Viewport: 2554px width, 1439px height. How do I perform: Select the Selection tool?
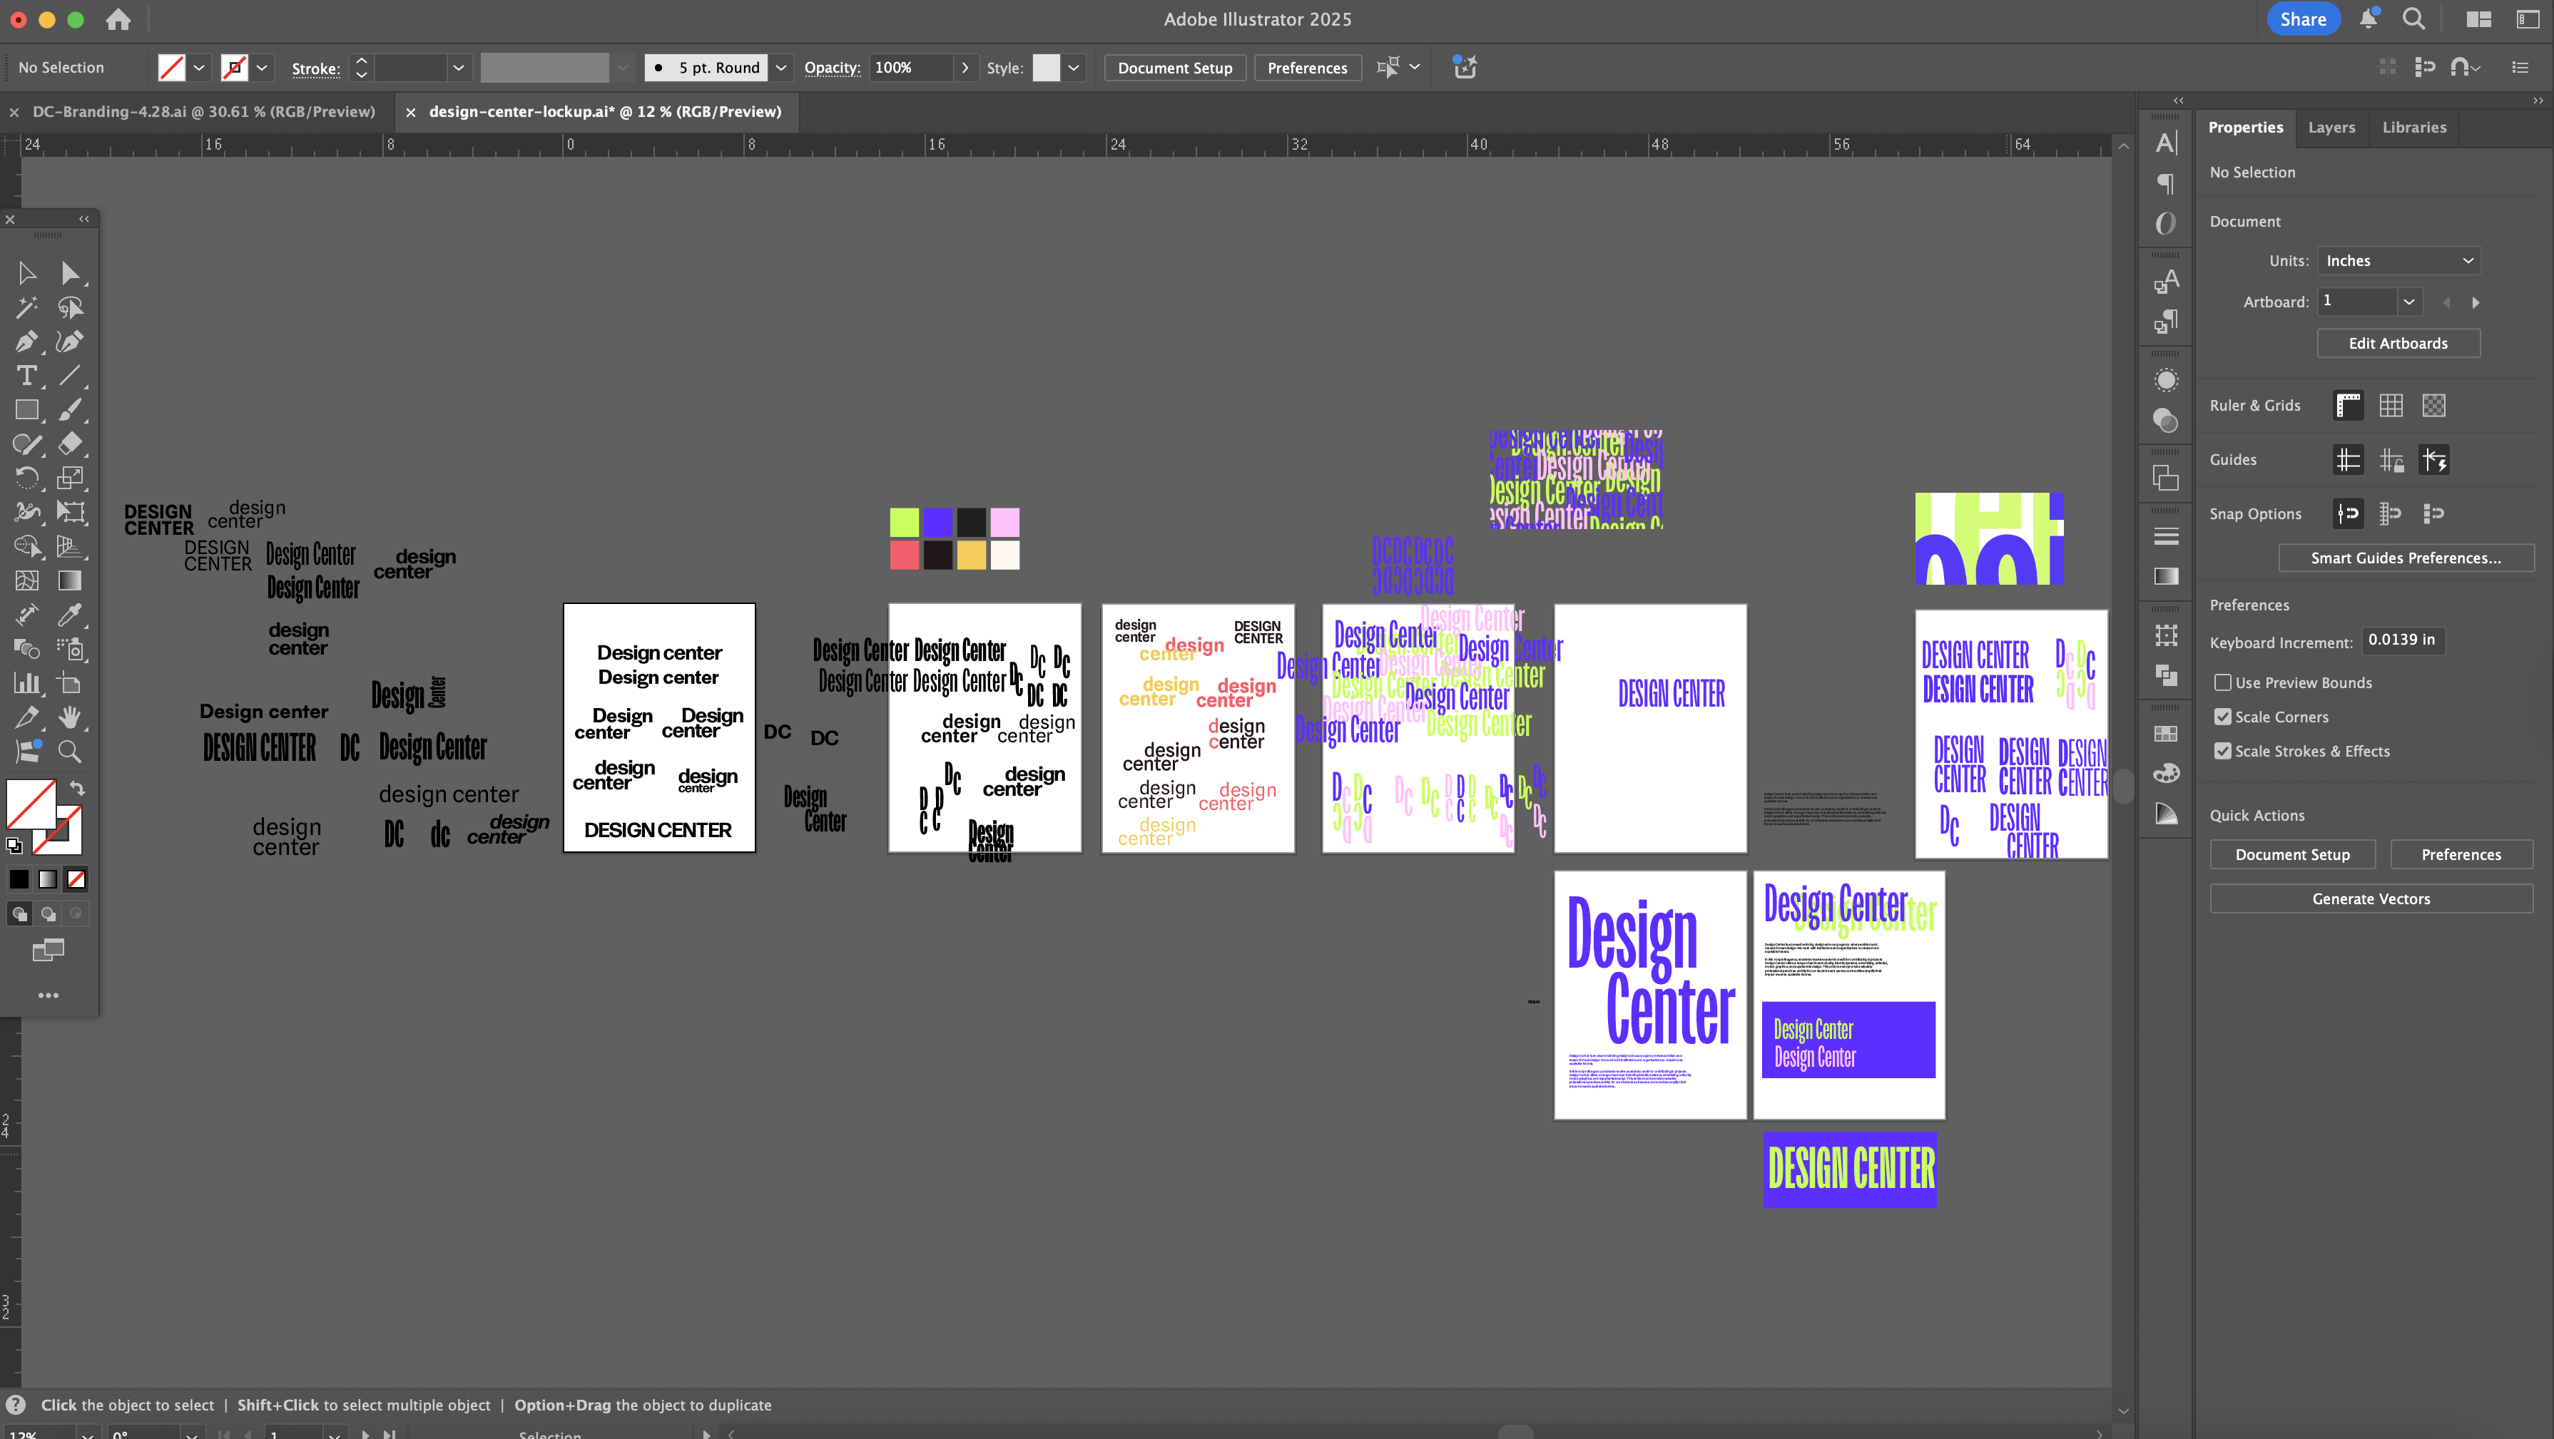pos(27,272)
